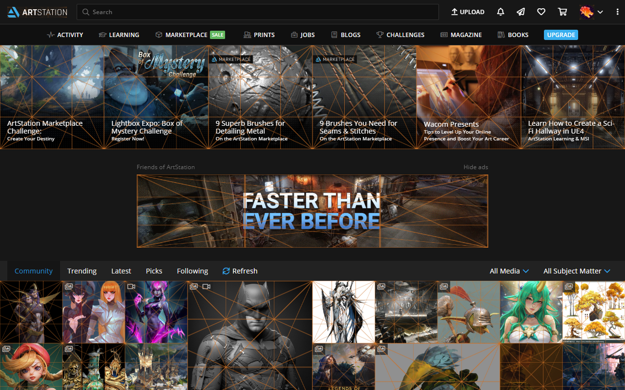Viewport: 625px width, 390px height.
Task: Open the Books page
Action: click(x=513, y=35)
